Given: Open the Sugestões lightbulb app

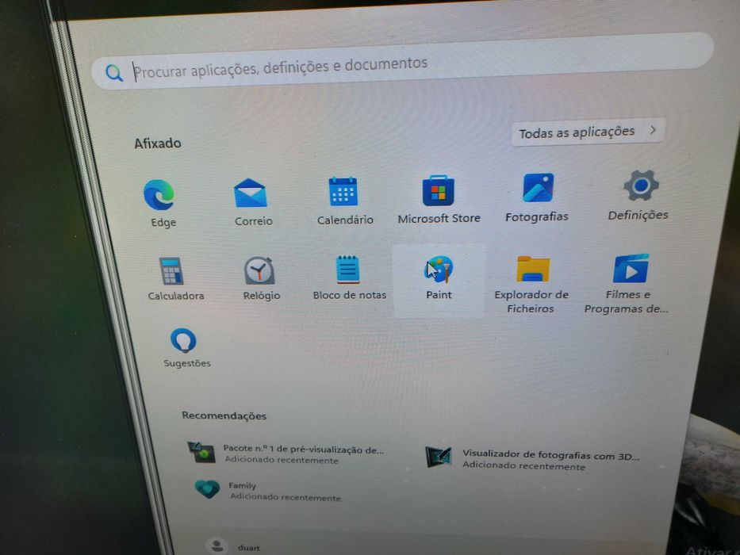Looking at the screenshot, I should click(185, 348).
